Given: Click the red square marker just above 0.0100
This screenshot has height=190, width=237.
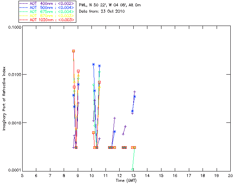Looking at the screenshot, I should click(78, 71).
